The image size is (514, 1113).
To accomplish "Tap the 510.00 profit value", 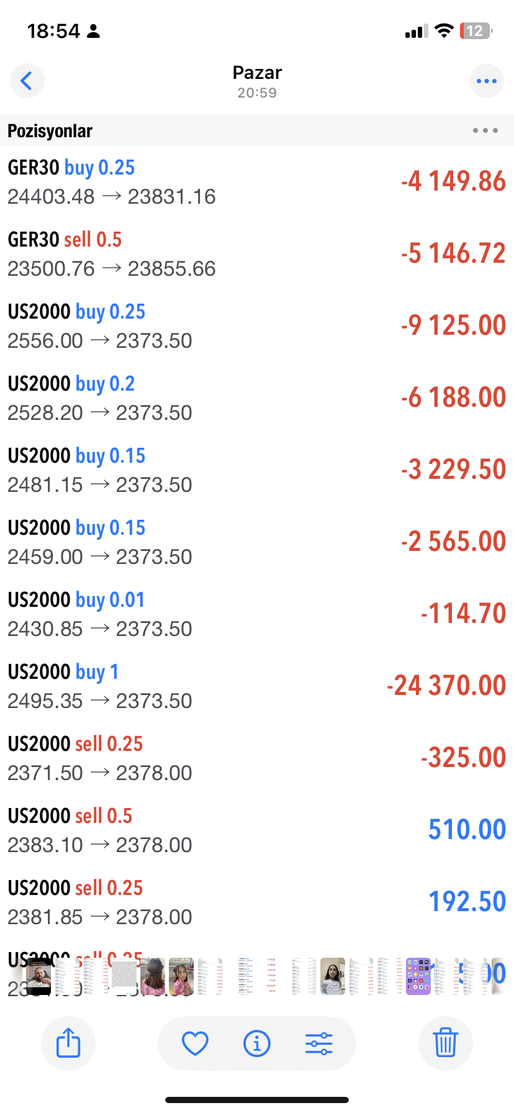I will coord(467,830).
